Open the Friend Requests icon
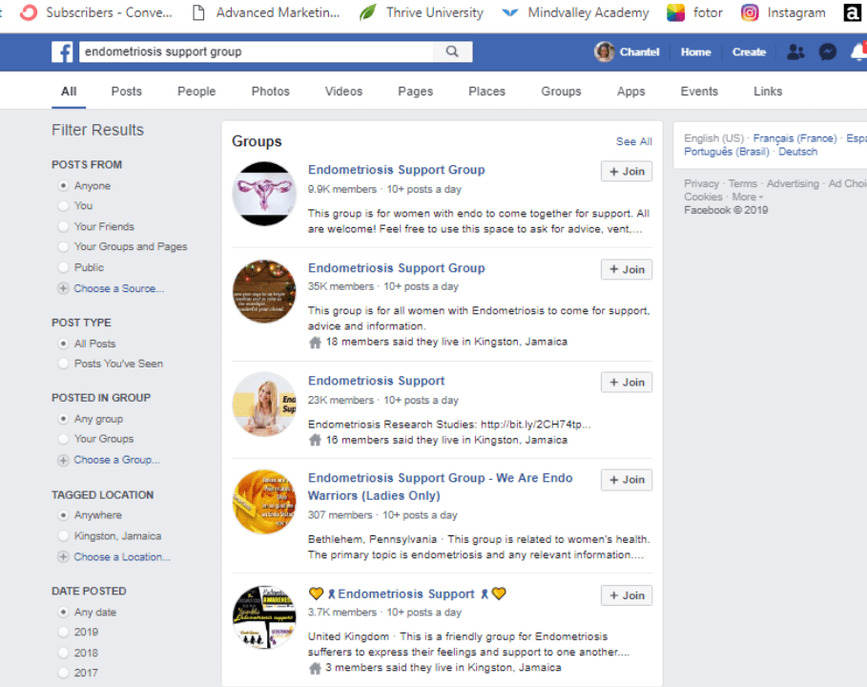867x687 pixels. coord(795,52)
